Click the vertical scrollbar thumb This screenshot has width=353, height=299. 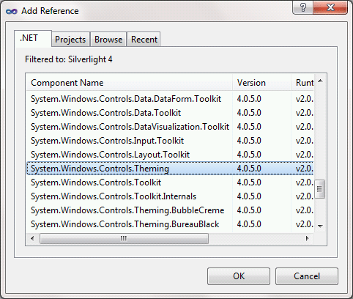(x=320, y=189)
